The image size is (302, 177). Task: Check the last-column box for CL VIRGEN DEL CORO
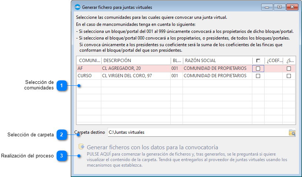point(289,76)
